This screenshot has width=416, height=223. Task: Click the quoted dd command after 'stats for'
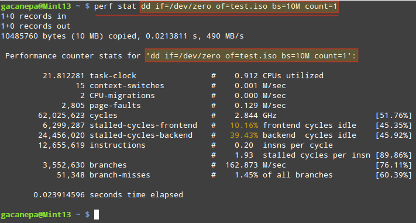click(252, 55)
